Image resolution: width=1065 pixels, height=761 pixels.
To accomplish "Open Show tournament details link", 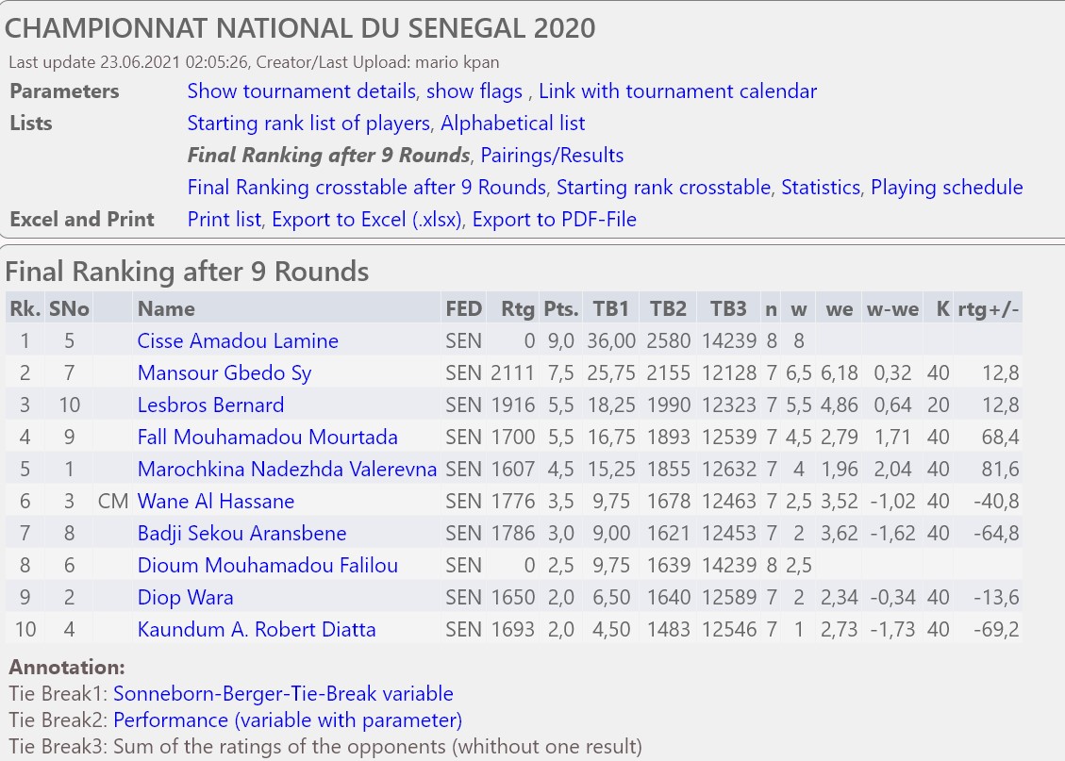I will (x=302, y=91).
